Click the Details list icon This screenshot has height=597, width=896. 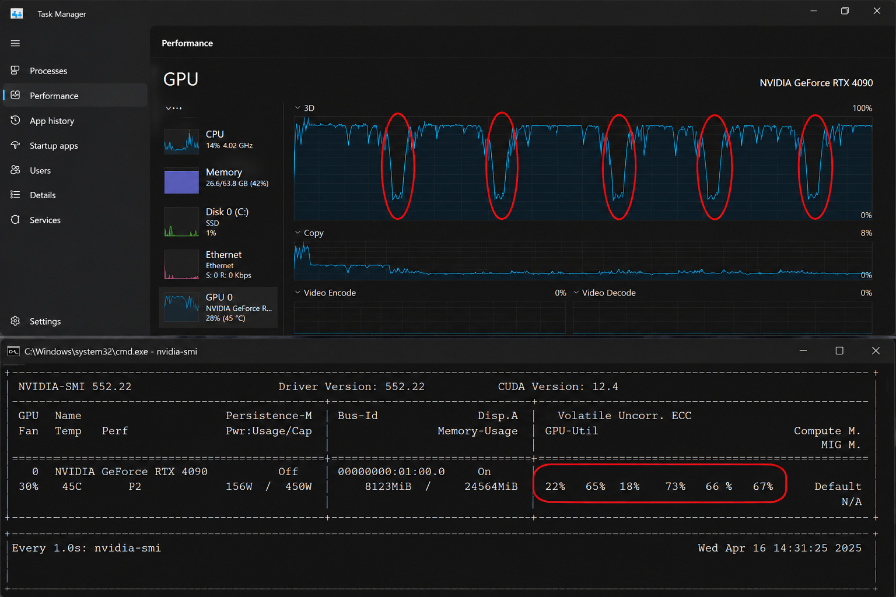coord(15,195)
